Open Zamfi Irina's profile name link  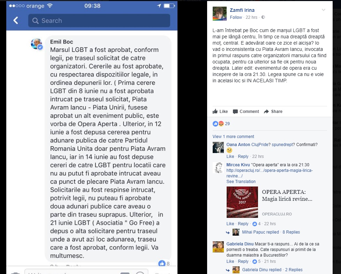pos(242,10)
